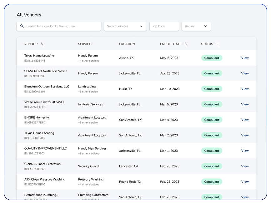271x204 pixels.
Task: Click the vendor search input field
Action: tap(59, 26)
